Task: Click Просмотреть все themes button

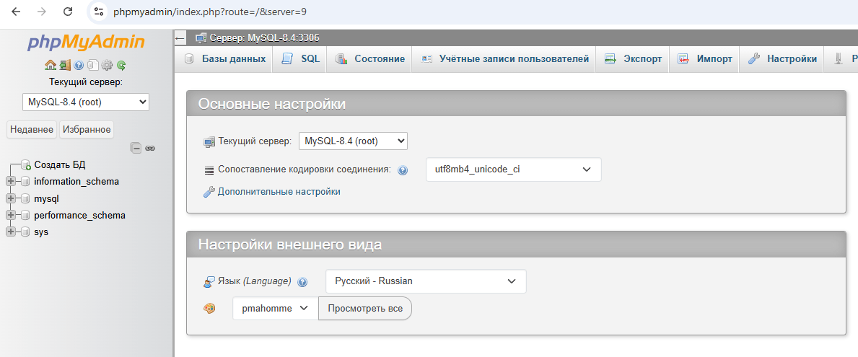Action: (365, 309)
